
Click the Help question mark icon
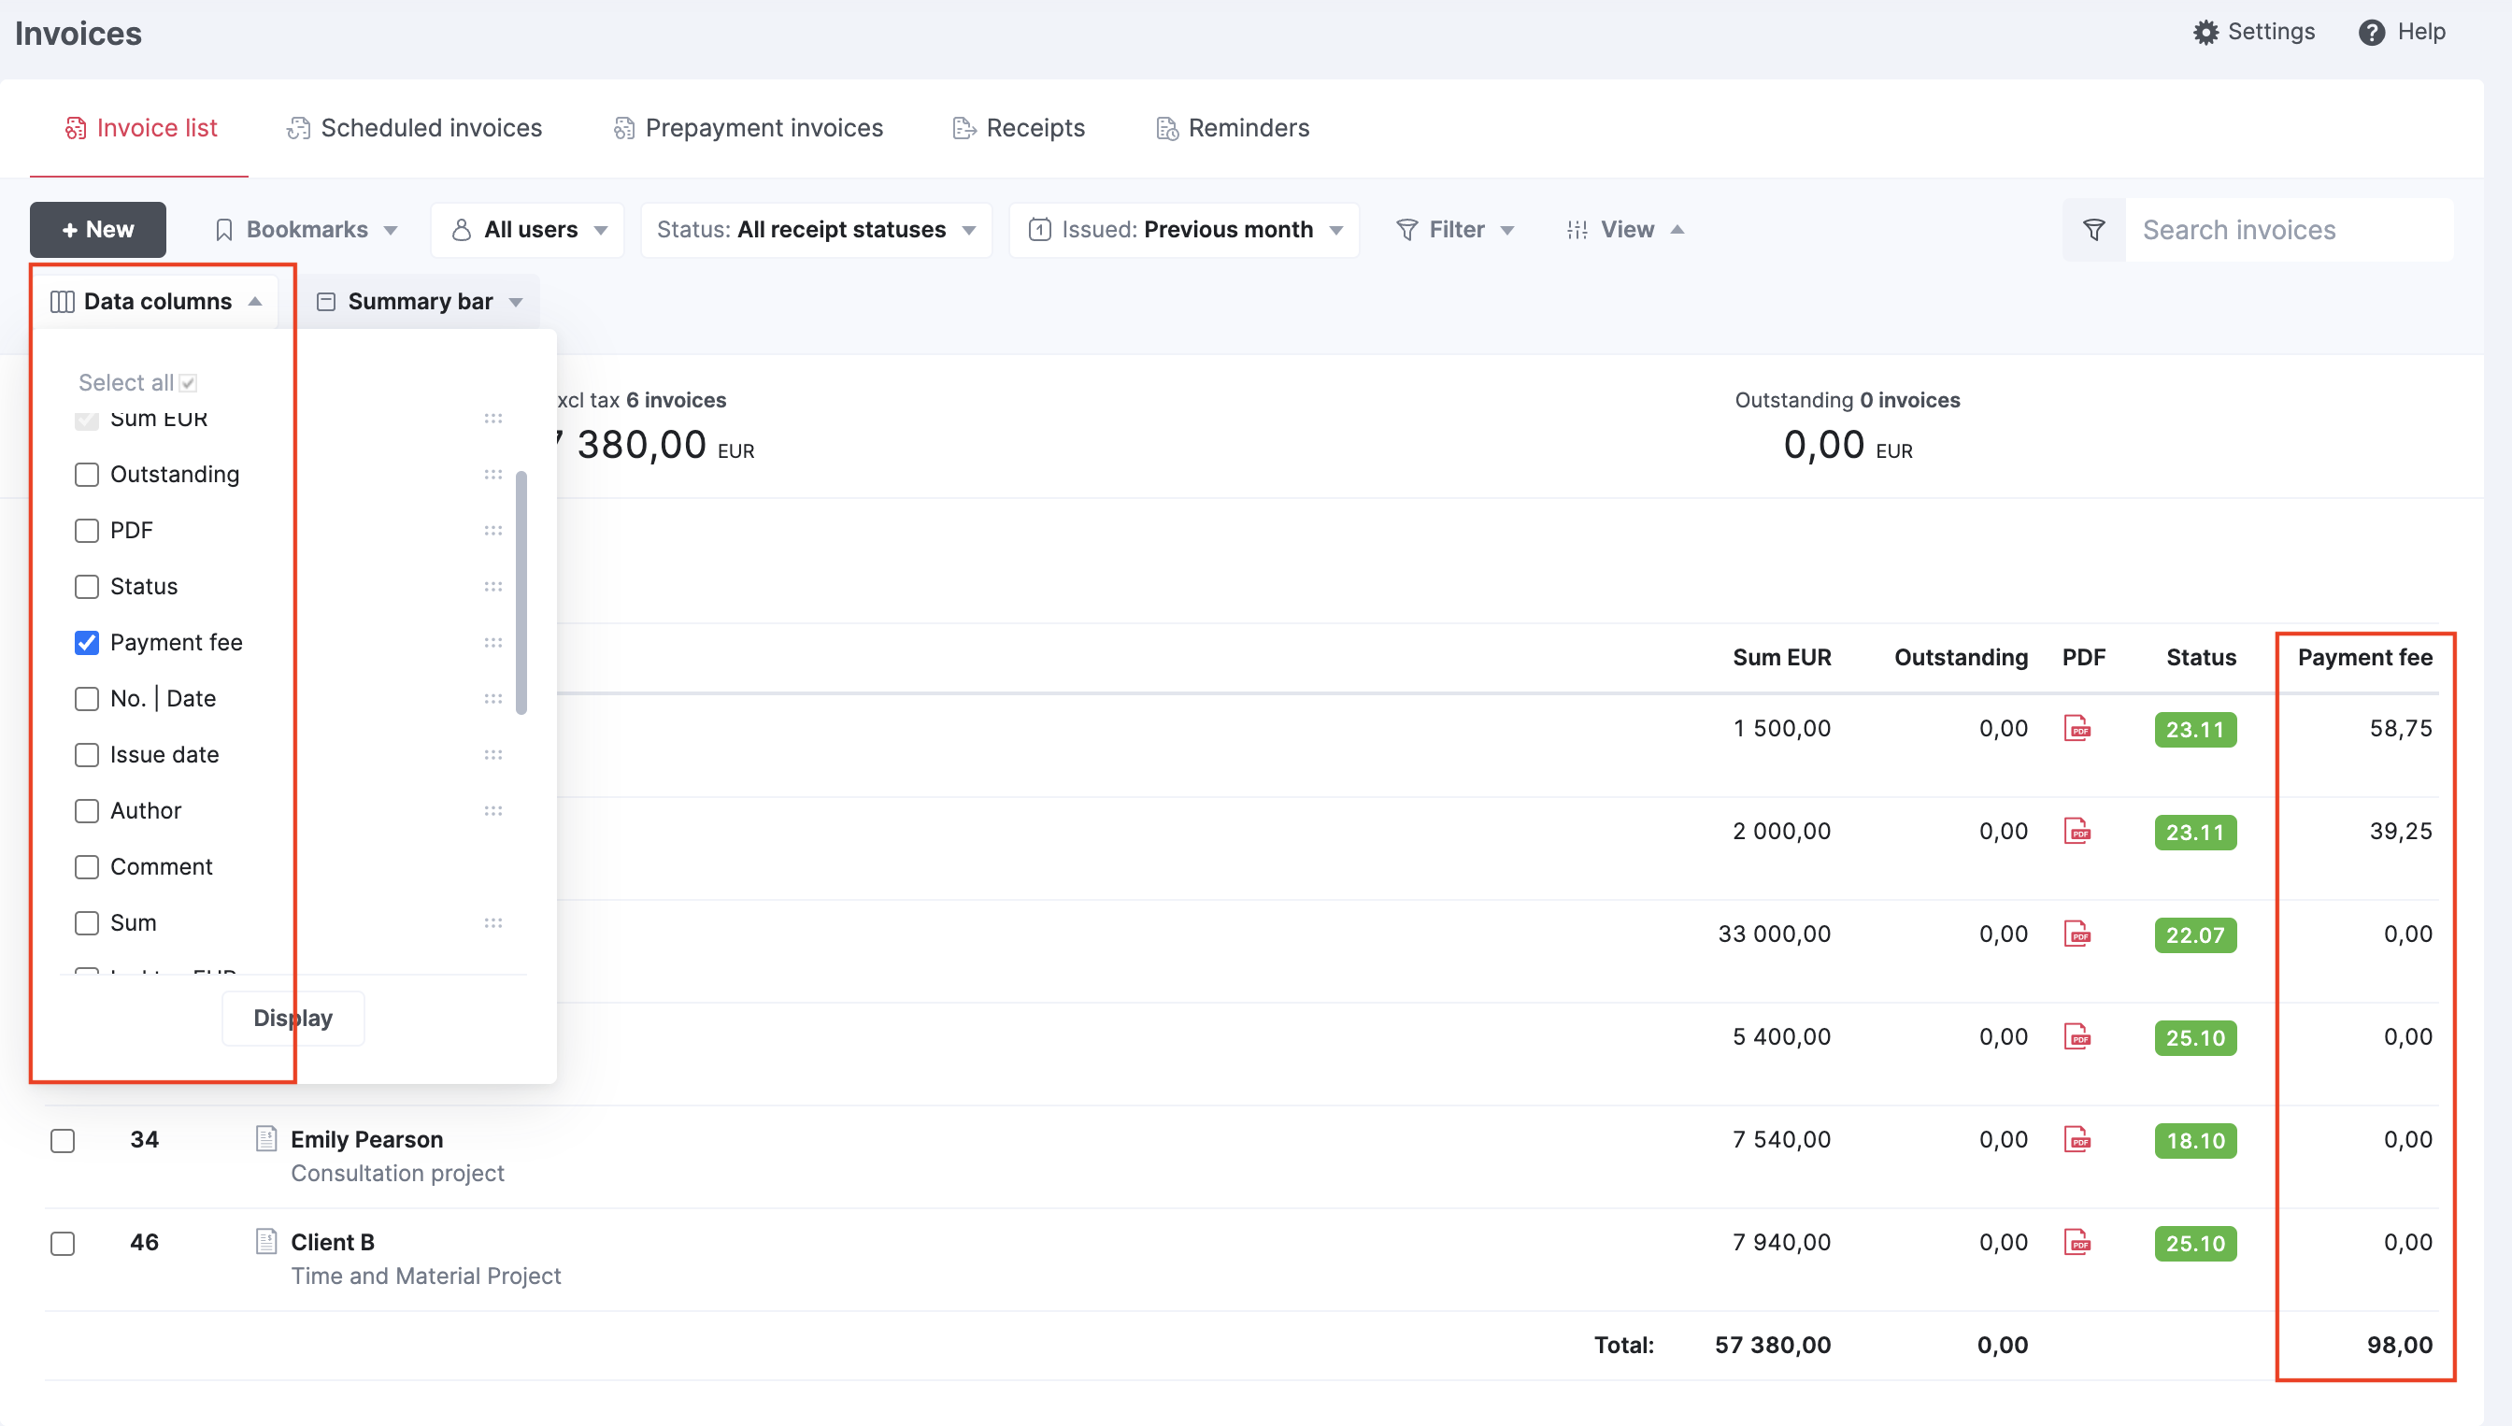pos(2371,33)
